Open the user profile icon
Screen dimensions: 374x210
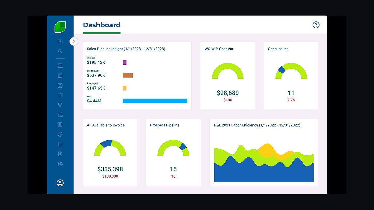click(60, 183)
